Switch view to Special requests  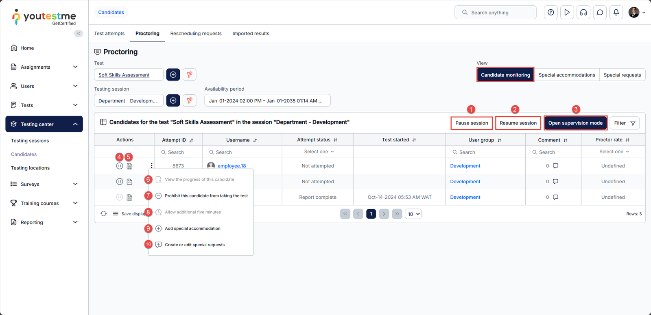point(622,75)
